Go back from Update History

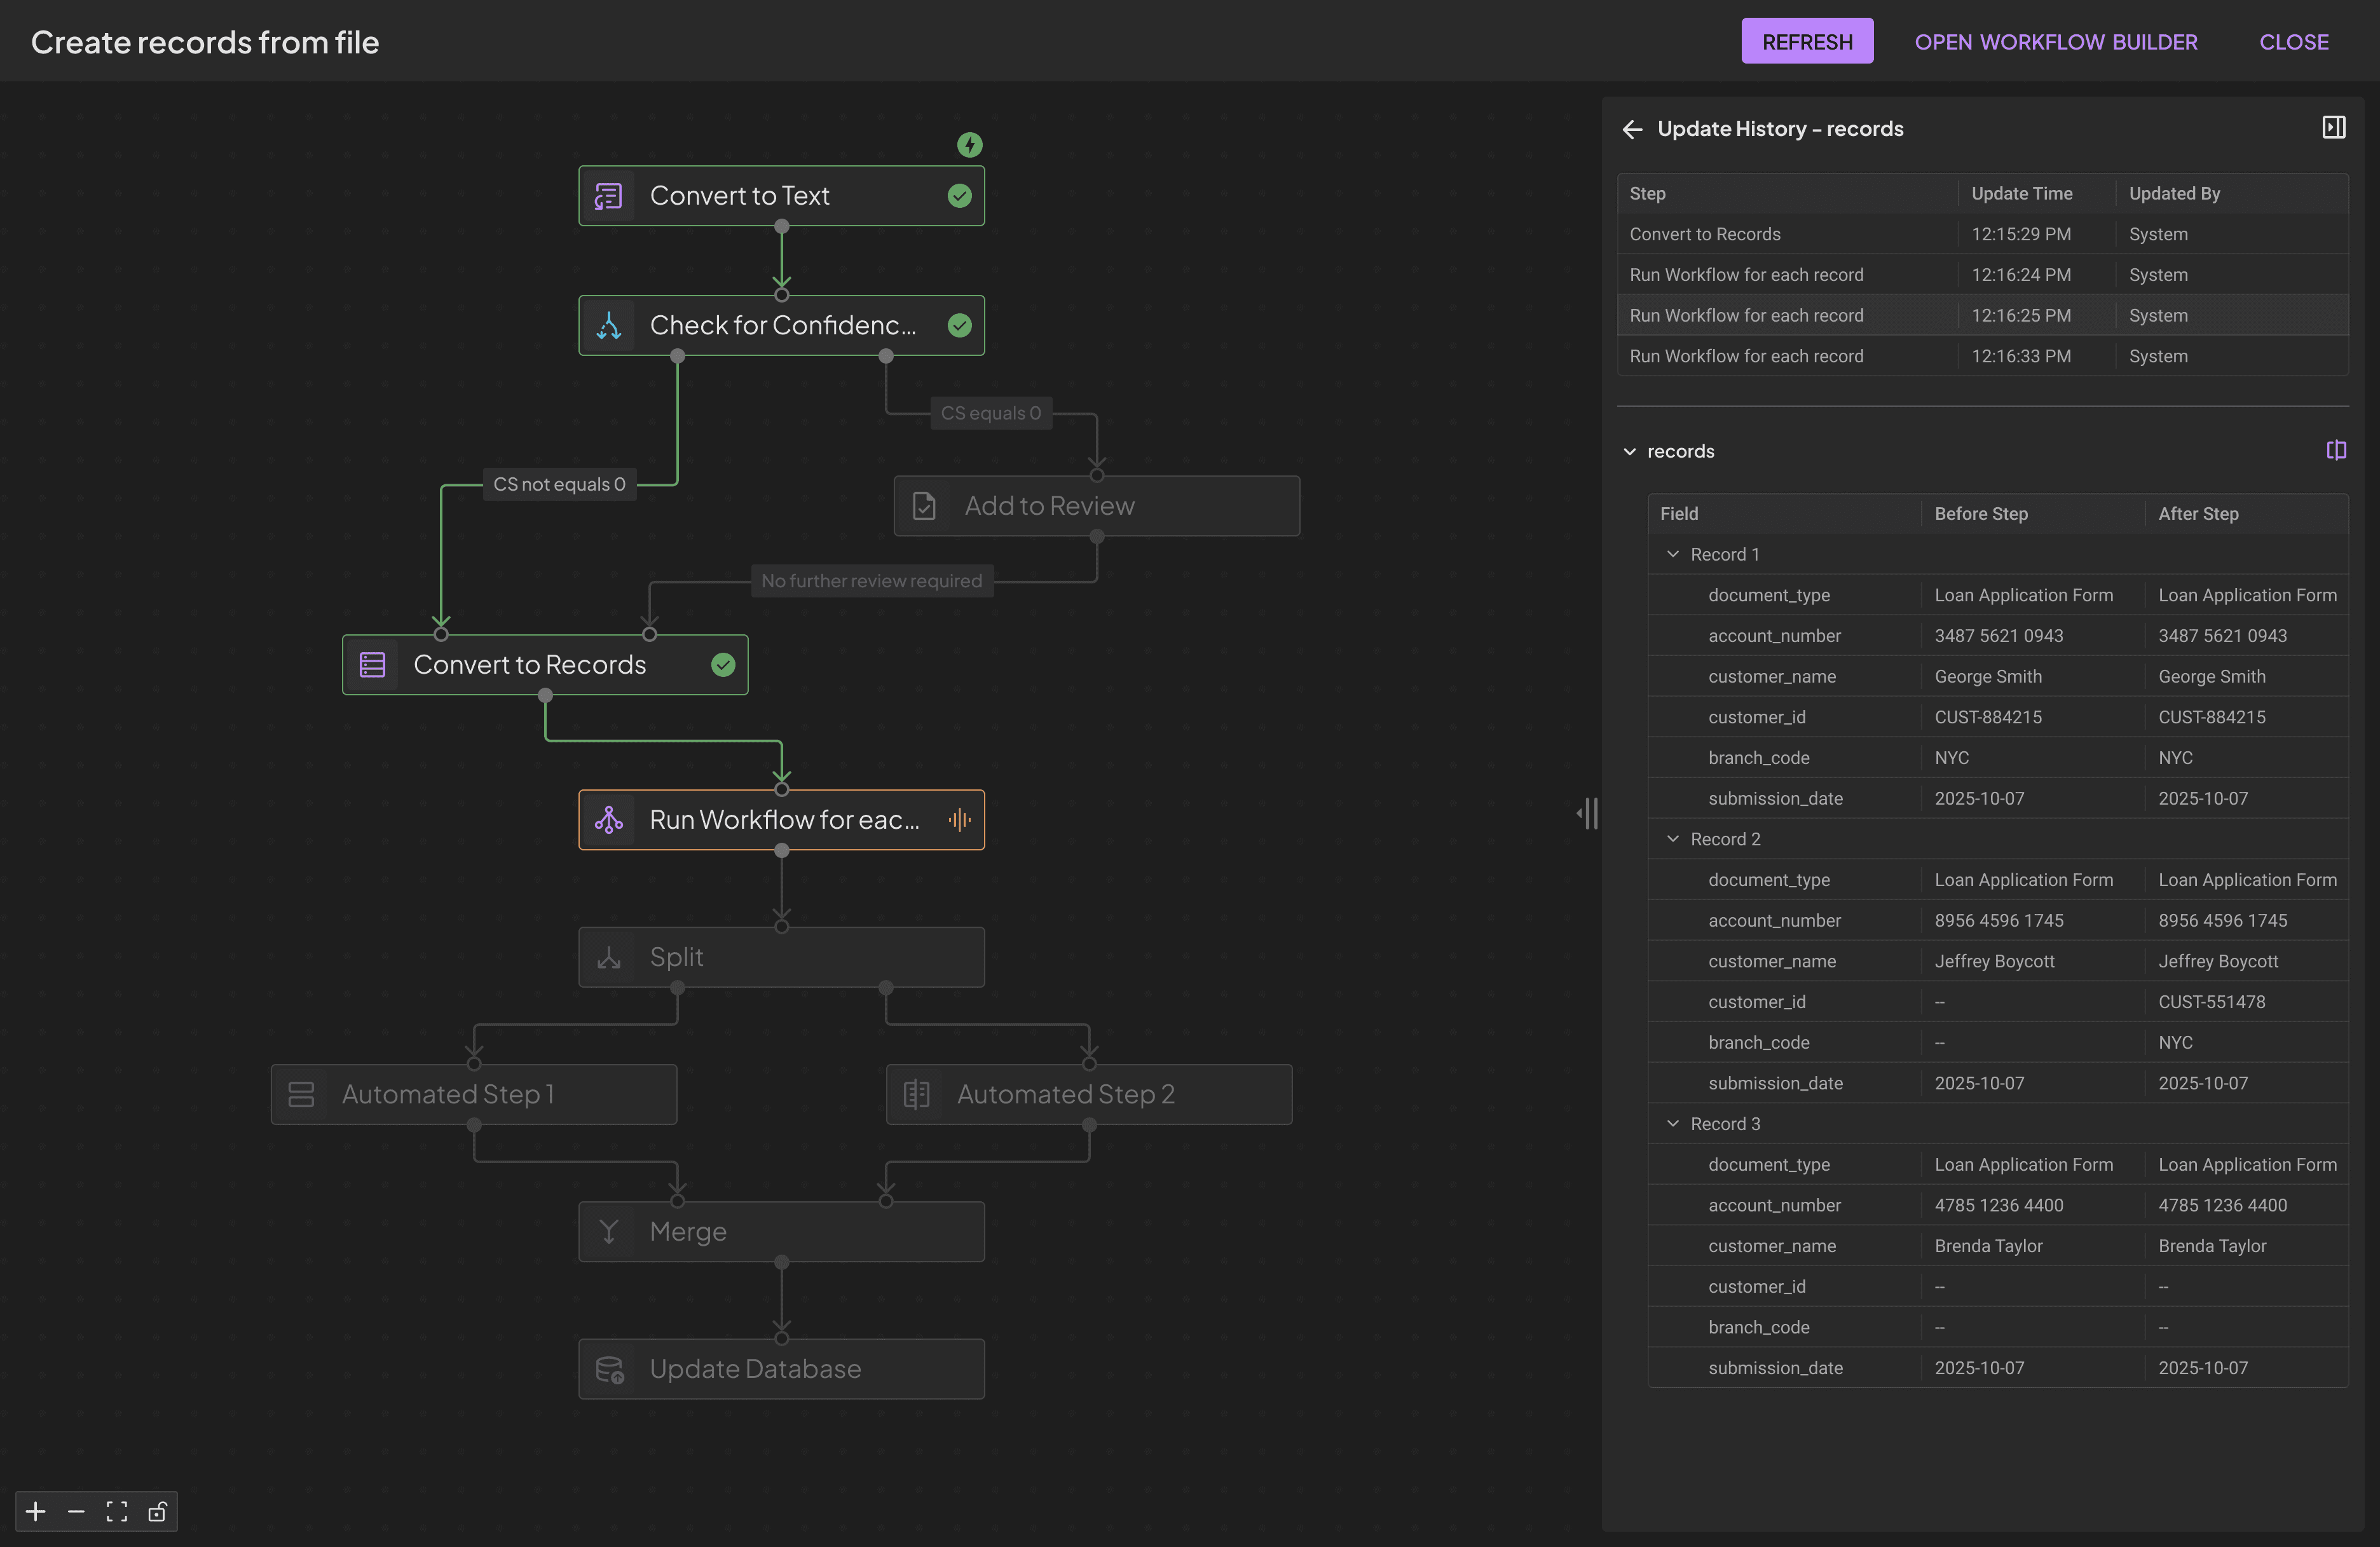1633,129
